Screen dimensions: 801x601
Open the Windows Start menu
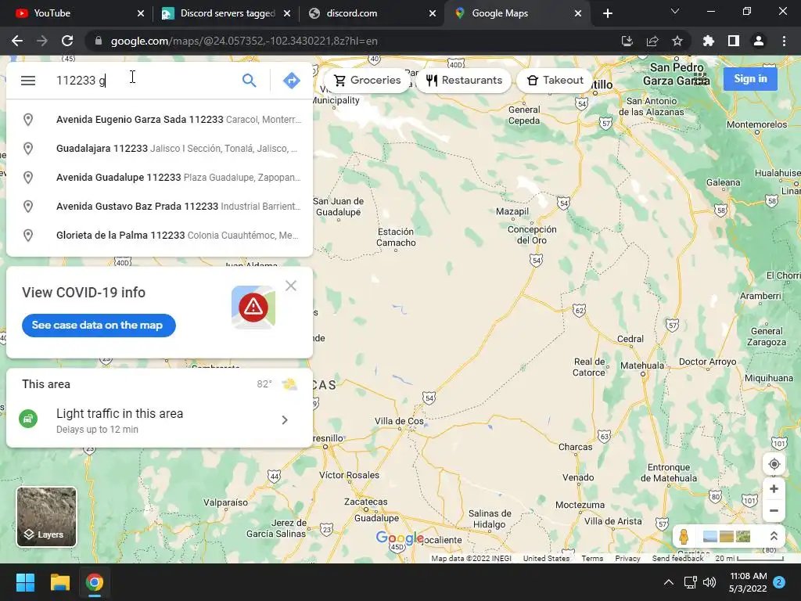pyautogui.click(x=25, y=582)
